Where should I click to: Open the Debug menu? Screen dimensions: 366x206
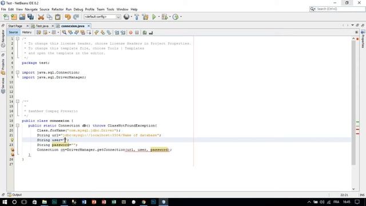pos(78,9)
